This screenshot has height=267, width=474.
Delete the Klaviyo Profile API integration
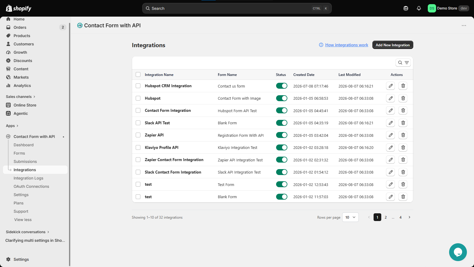click(x=403, y=147)
